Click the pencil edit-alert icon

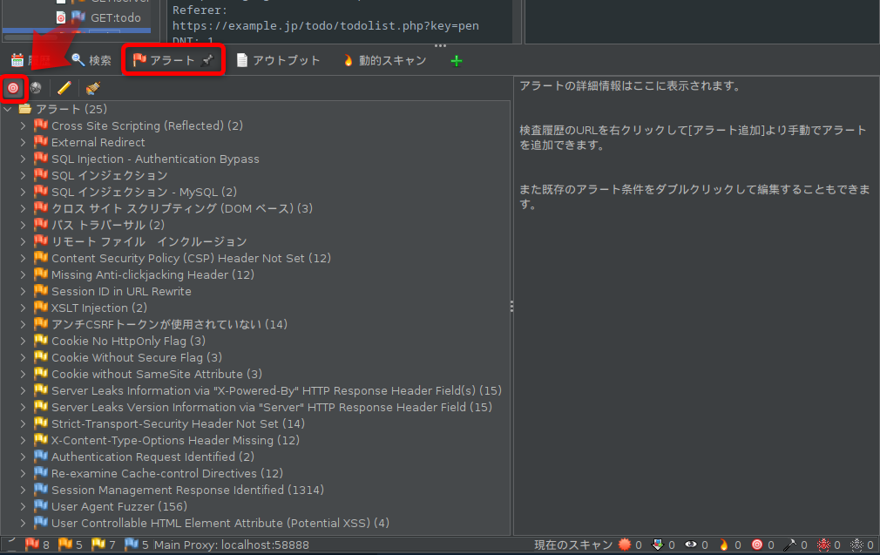(x=64, y=88)
